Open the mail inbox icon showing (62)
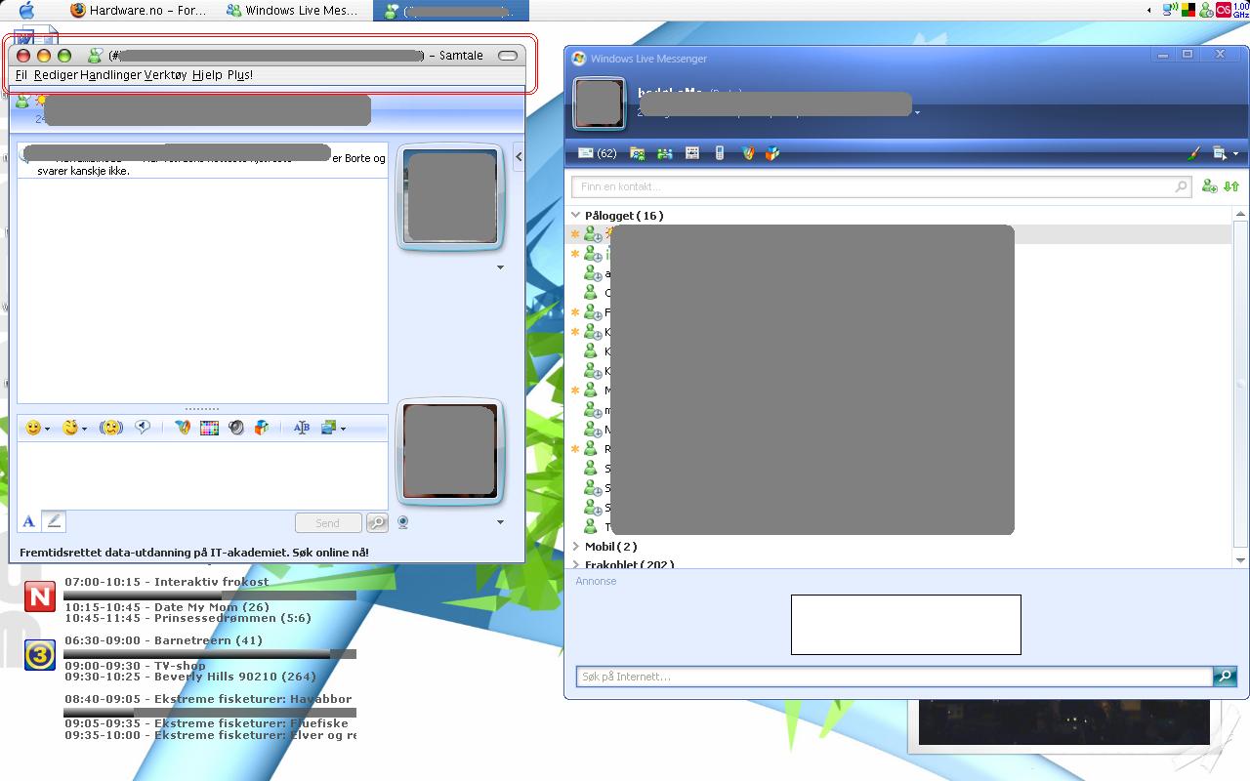This screenshot has height=781, width=1250. [597, 153]
